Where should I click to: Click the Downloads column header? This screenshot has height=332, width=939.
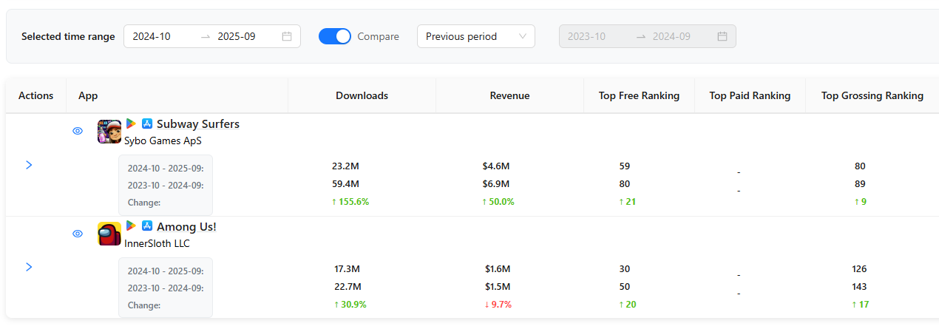[362, 95]
